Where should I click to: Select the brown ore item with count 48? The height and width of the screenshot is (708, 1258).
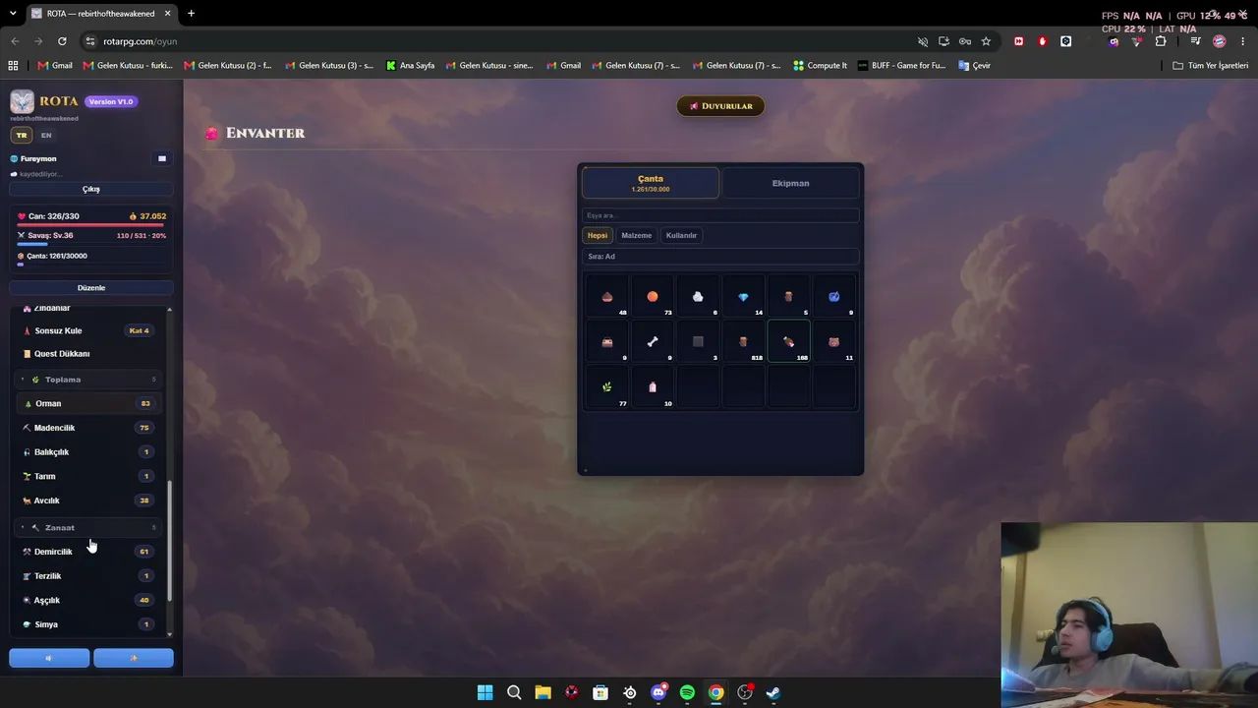(607, 297)
